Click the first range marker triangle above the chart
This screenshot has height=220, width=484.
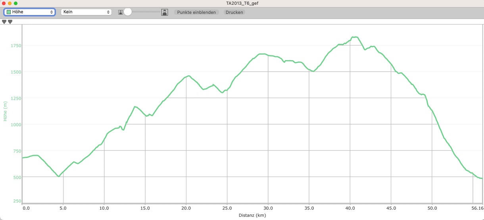click(x=4, y=22)
